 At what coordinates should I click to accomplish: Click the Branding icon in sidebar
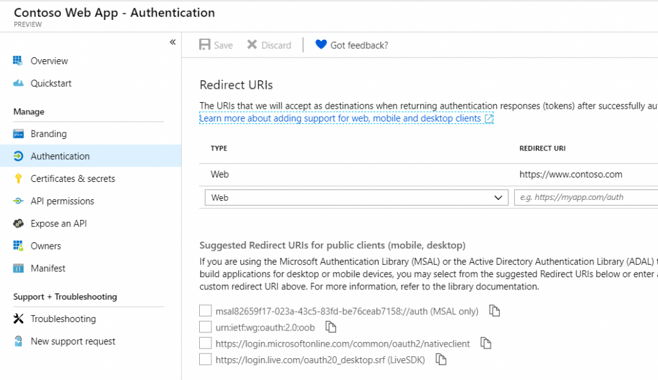18,134
